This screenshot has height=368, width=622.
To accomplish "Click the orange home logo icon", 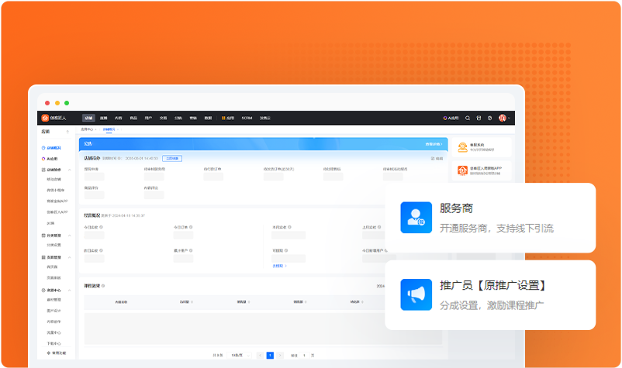I will click(x=46, y=118).
